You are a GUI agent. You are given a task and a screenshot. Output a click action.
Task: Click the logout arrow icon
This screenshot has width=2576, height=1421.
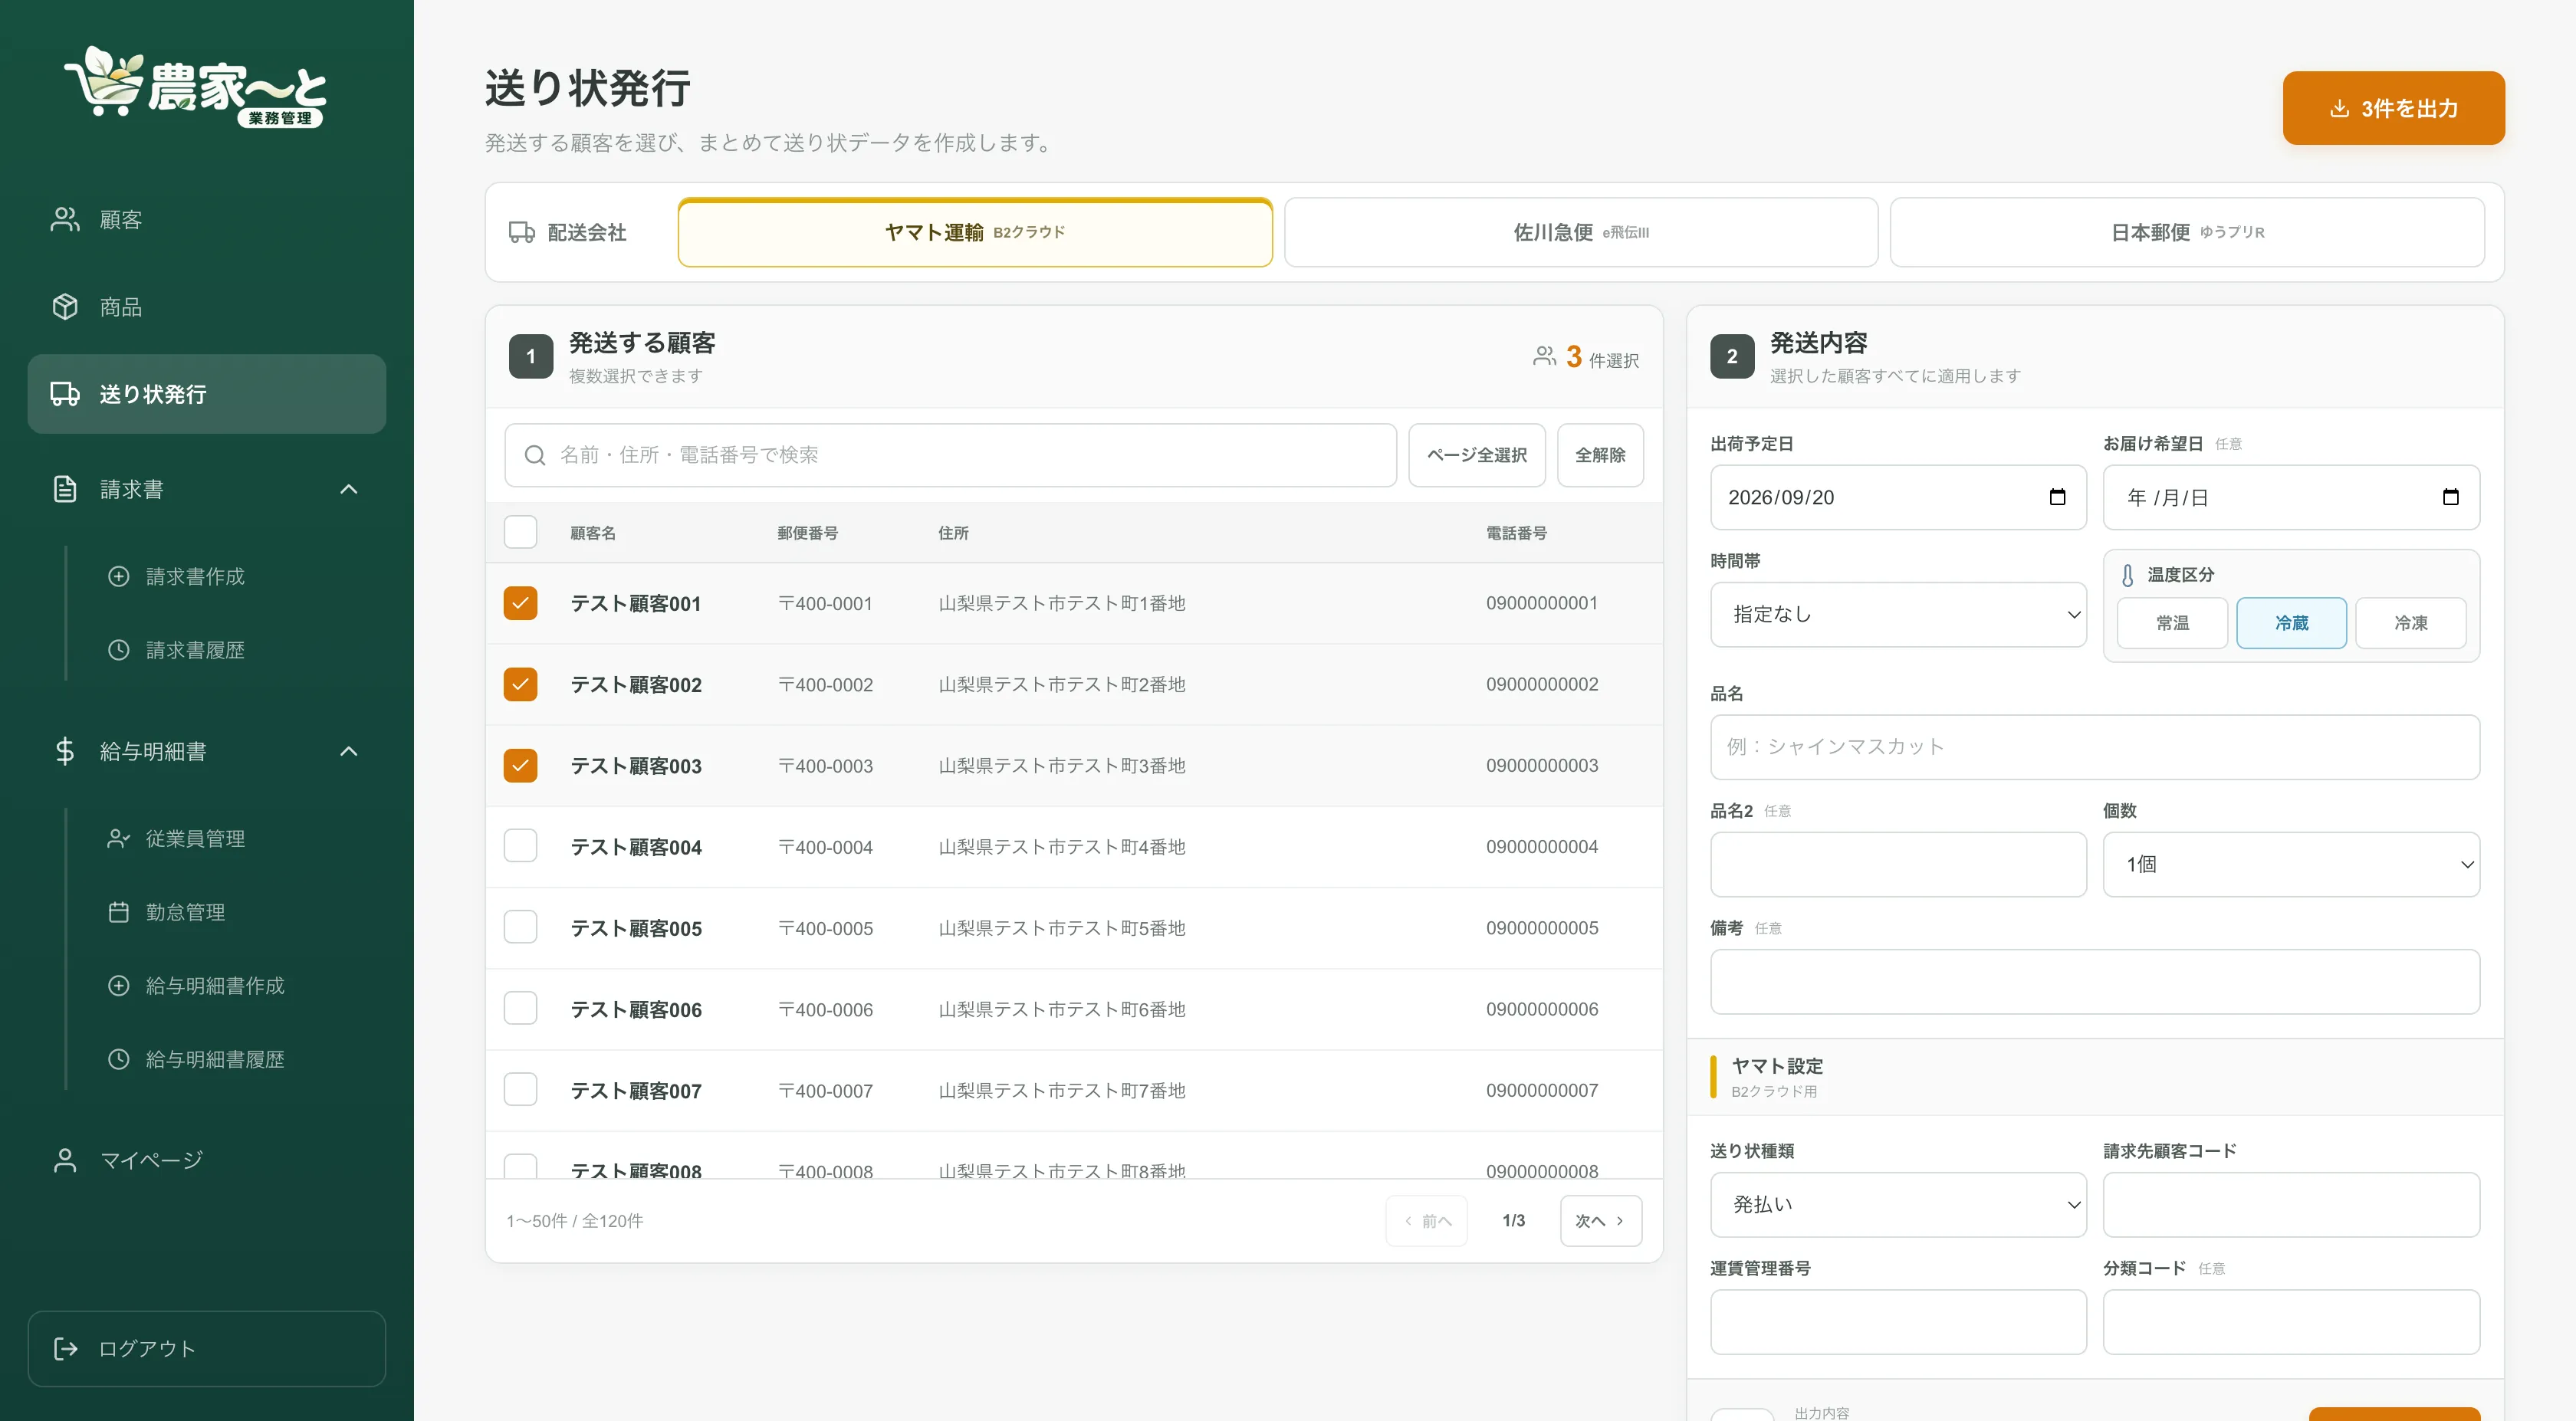point(65,1349)
